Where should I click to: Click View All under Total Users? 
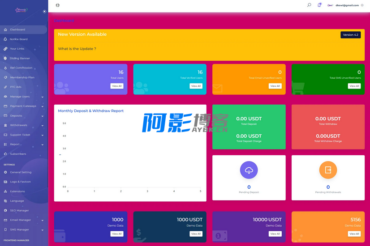(116, 86)
